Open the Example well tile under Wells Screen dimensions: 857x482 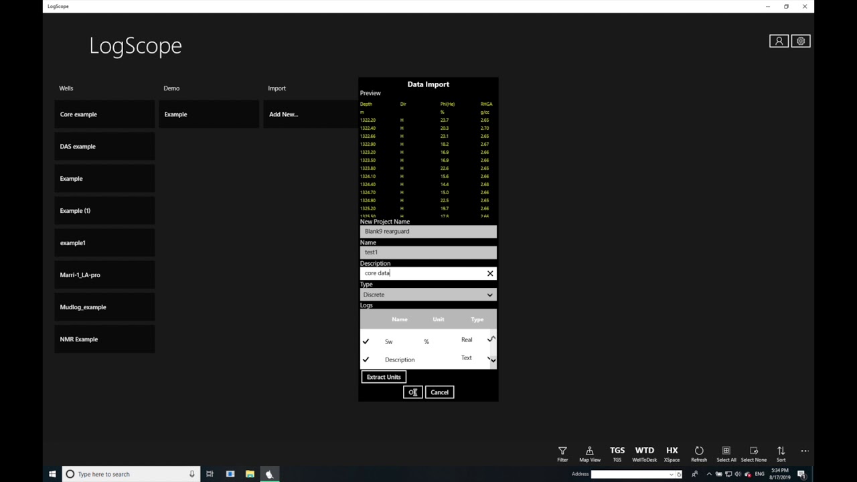104,179
